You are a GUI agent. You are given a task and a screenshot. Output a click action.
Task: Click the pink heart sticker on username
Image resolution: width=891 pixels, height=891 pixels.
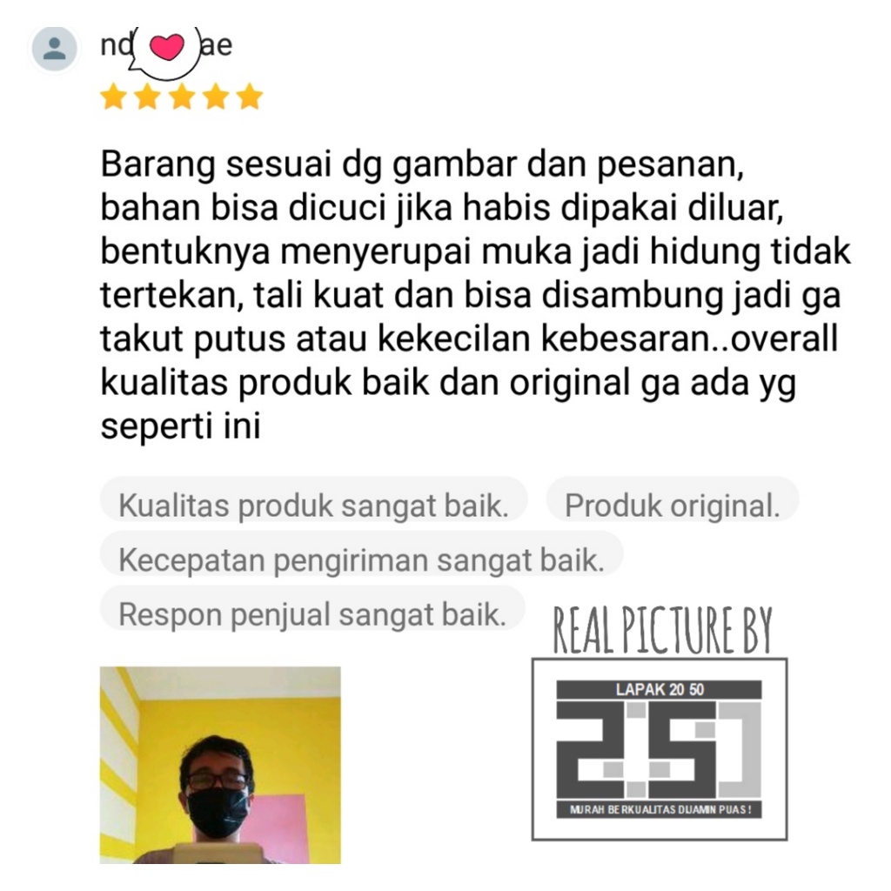click(x=166, y=47)
